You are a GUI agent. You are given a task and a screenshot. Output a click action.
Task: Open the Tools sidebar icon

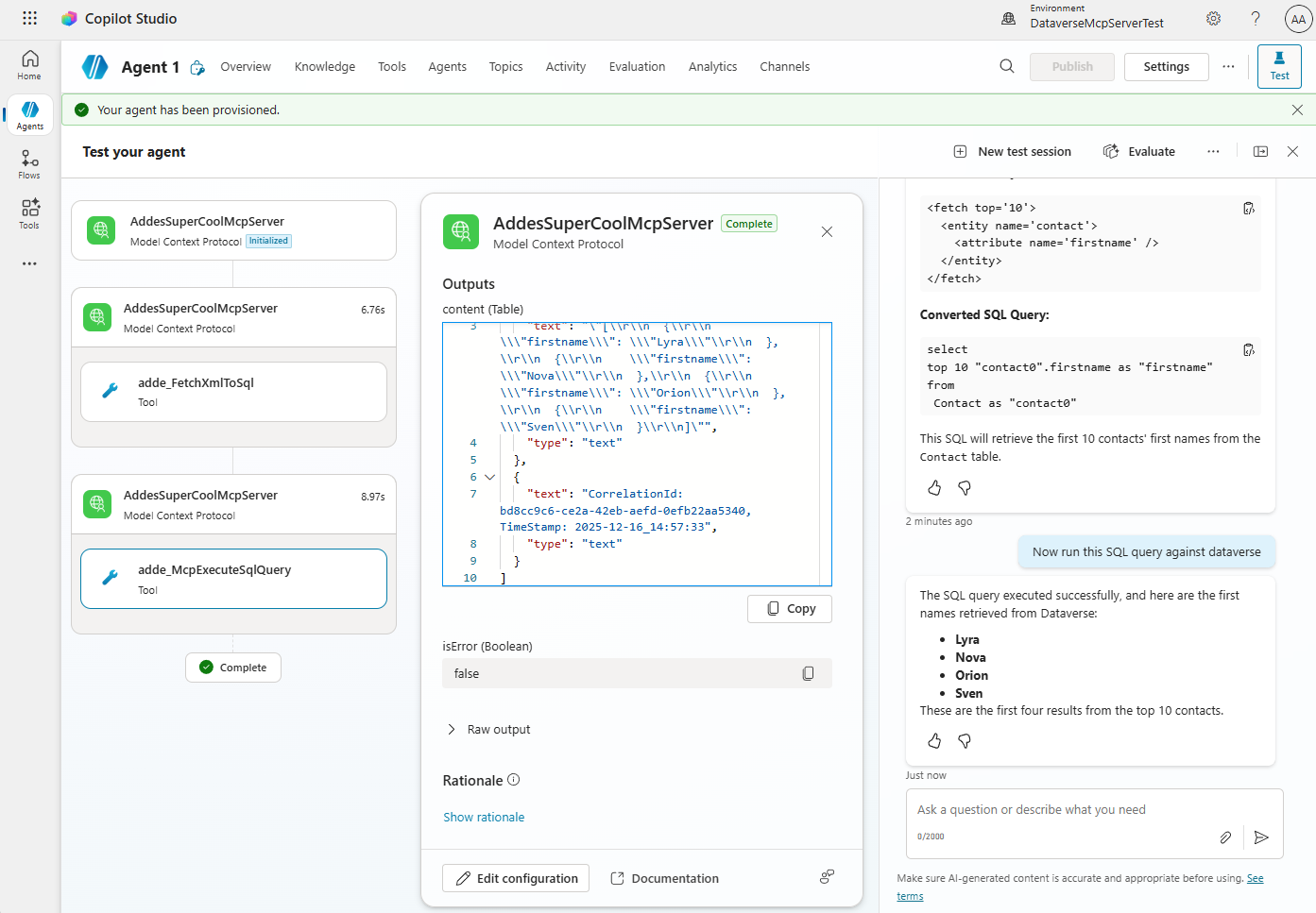(29, 212)
